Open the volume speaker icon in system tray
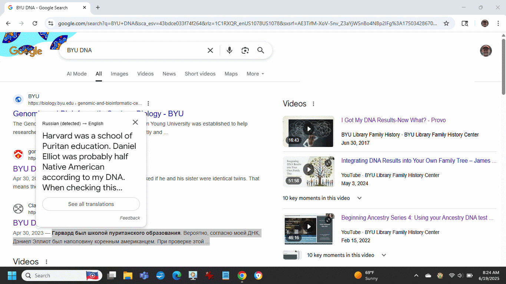 coord(460,275)
